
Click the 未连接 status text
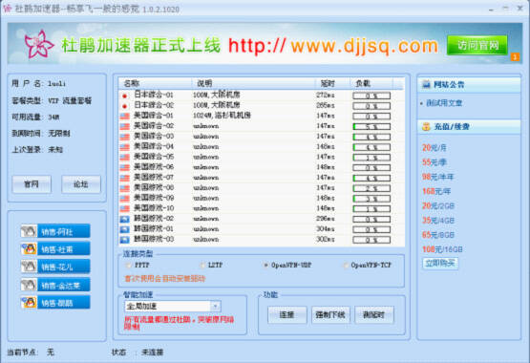(153, 352)
